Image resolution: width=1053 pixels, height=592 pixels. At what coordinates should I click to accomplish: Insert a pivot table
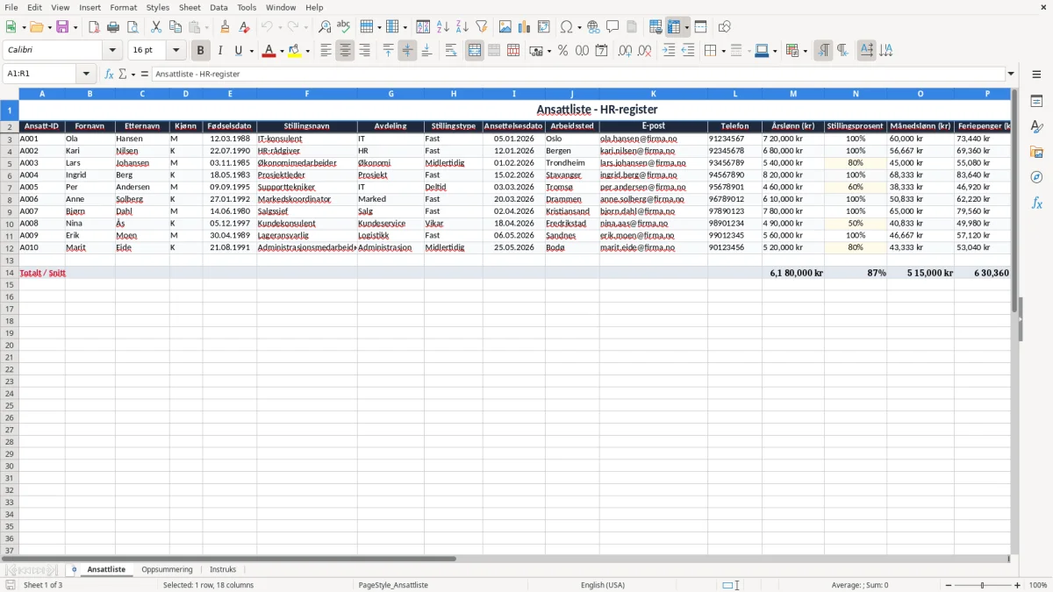point(543,27)
